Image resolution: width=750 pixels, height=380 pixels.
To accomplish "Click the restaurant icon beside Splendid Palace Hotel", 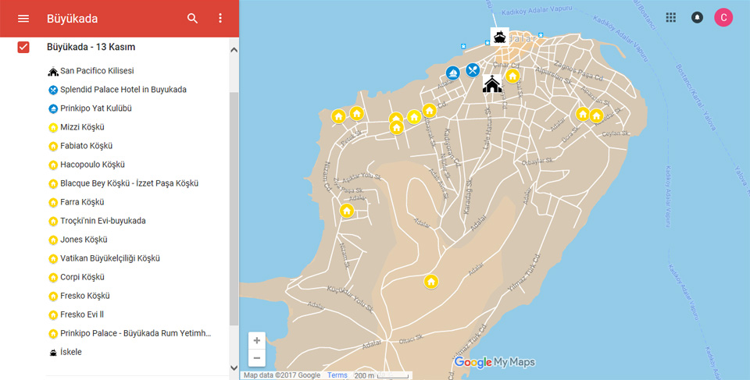I will (53, 90).
